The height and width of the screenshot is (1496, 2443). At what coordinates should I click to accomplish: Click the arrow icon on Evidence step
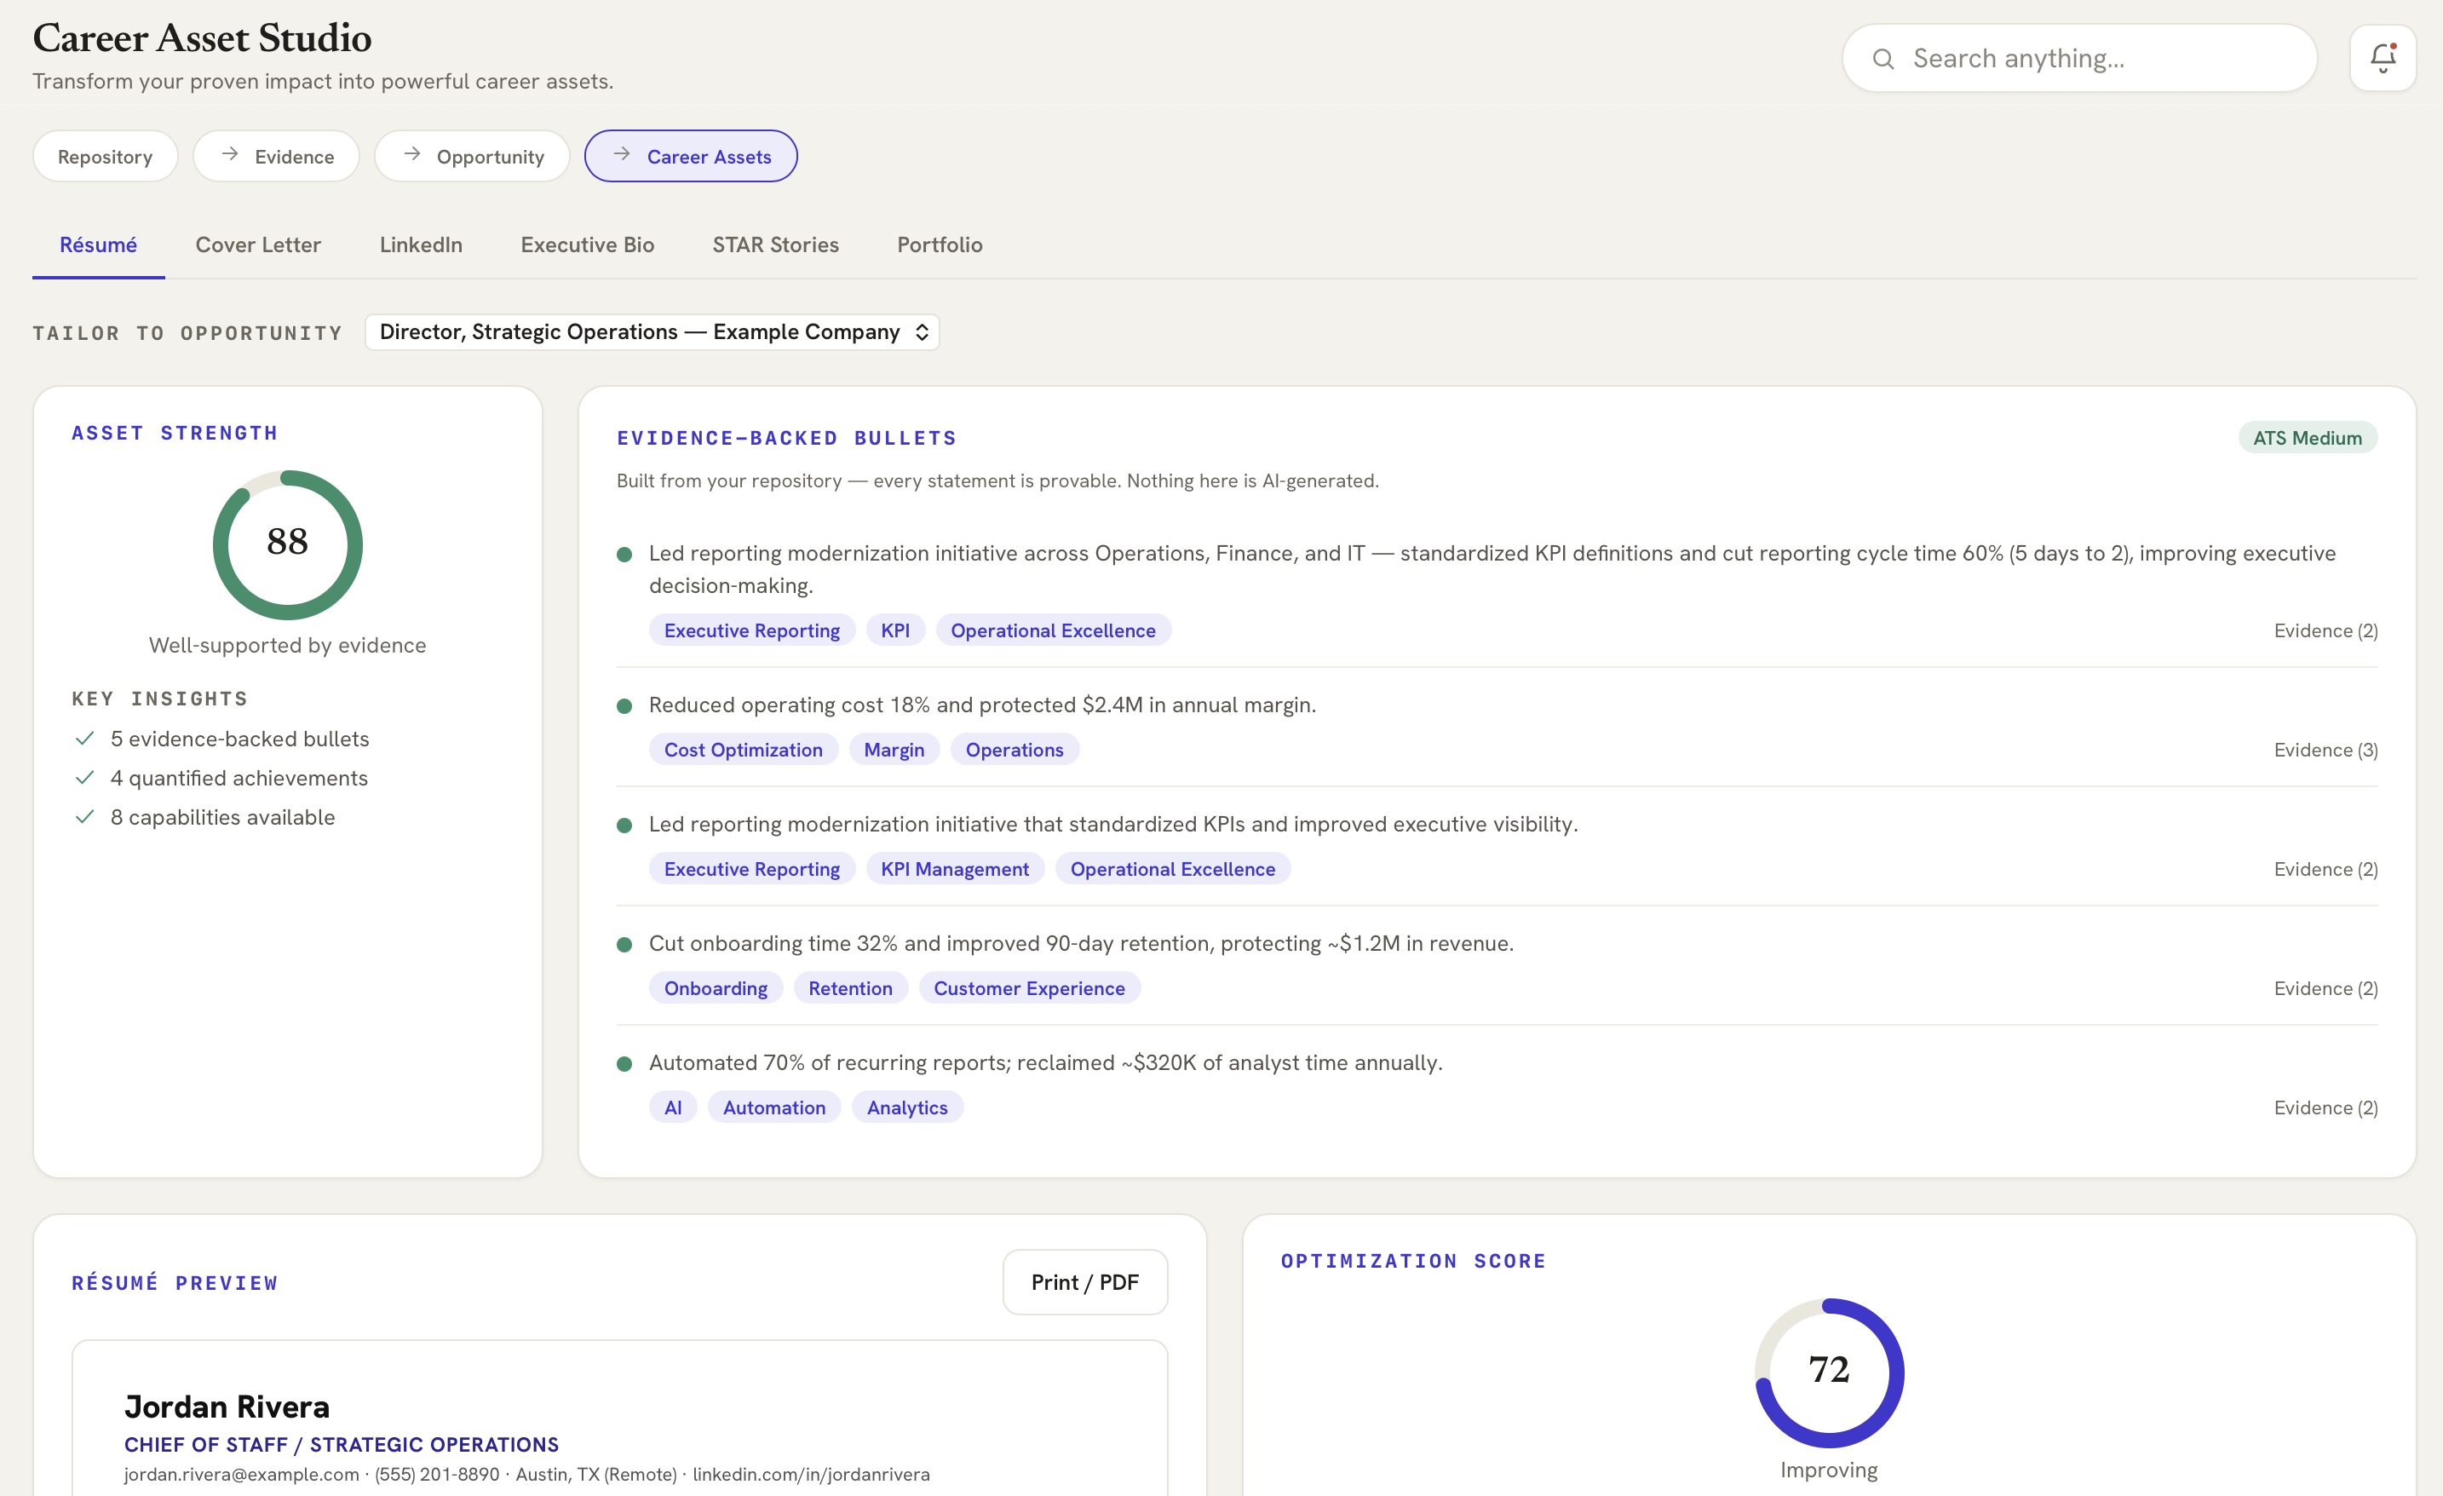(x=229, y=153)
